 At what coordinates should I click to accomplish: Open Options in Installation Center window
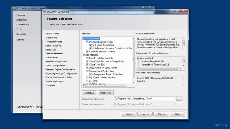[x=20, y=40]
